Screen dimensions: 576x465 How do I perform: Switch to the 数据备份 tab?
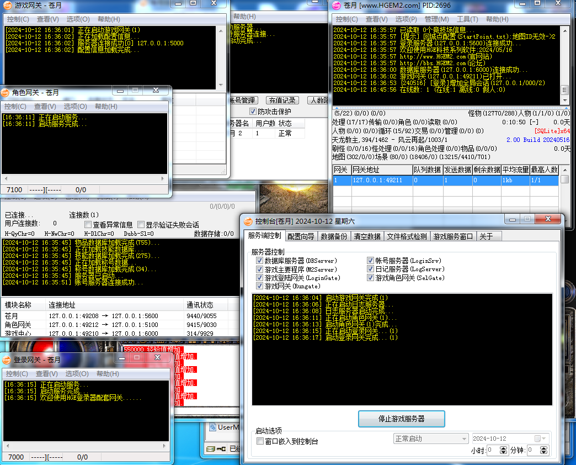pyautogui.click(x=334, y=236)
